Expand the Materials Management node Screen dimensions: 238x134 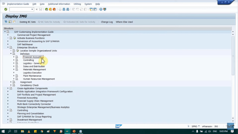click(x=14, y=69)
